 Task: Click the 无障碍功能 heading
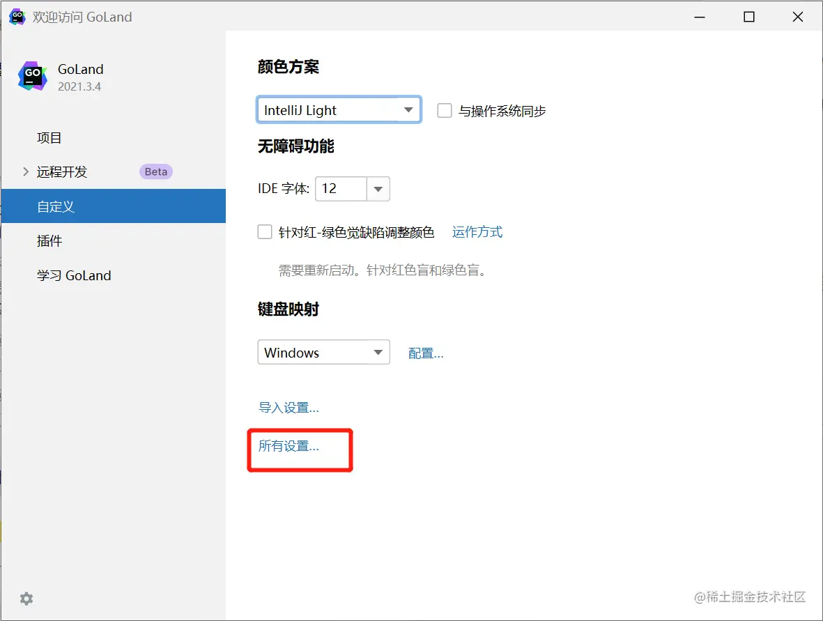click(296, 146)
